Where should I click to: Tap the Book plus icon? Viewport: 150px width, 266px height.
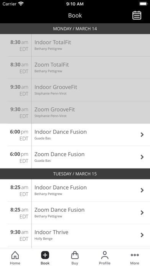click(x=45, y=255)
